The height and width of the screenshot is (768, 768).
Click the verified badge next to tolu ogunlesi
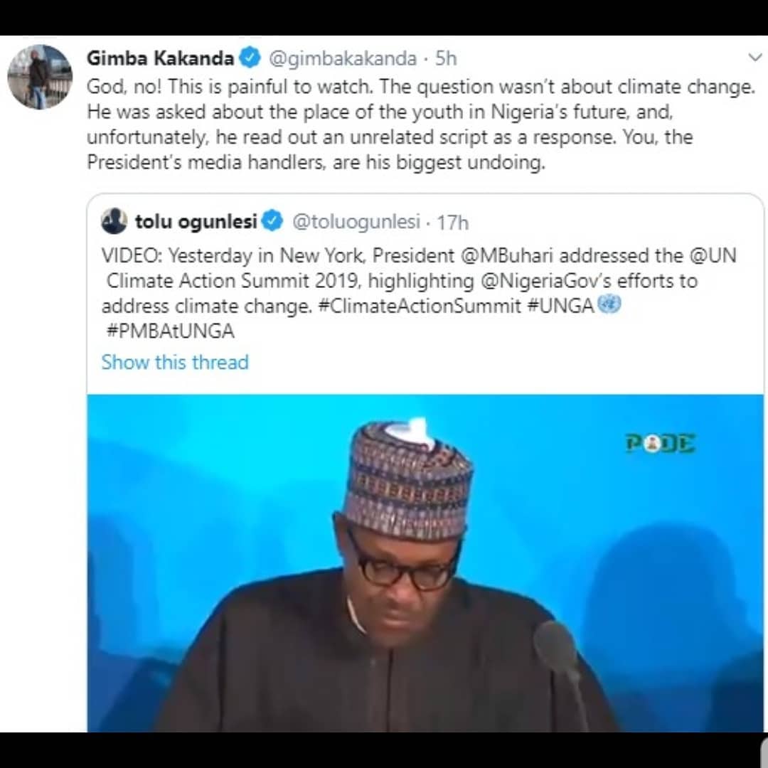[x=273, y=222]
